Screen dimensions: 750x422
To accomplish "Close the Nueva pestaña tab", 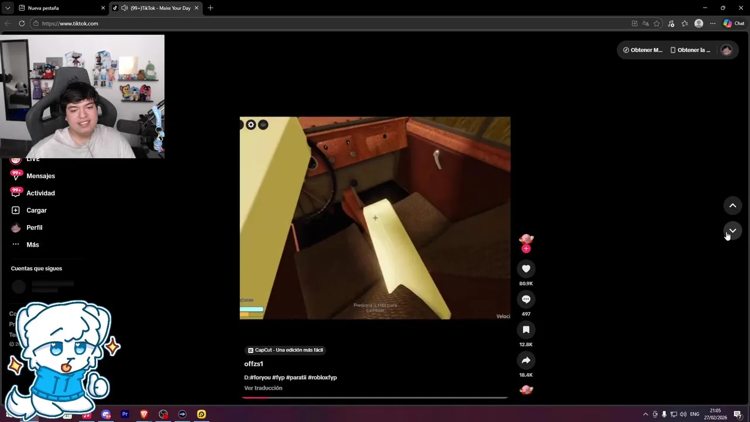I will (x=103, y=8).
